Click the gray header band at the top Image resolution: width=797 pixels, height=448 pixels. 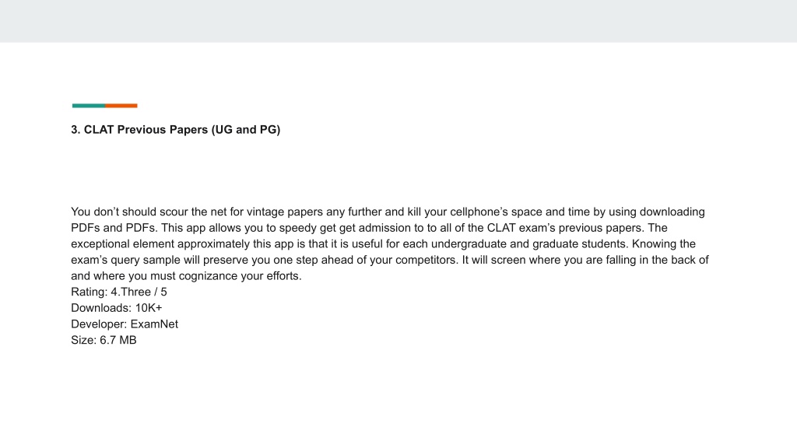pyautogui.click(x=398, y=21)
